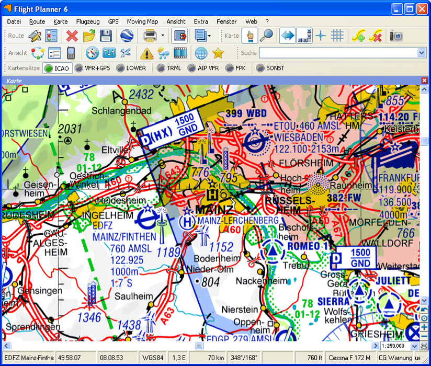The image size is (431, 366).
Task: Open the Fenster menu
Action: pos(226,22)
